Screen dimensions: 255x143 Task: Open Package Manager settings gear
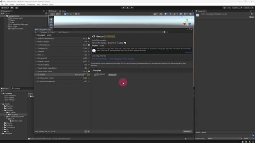tap(165, 32)
